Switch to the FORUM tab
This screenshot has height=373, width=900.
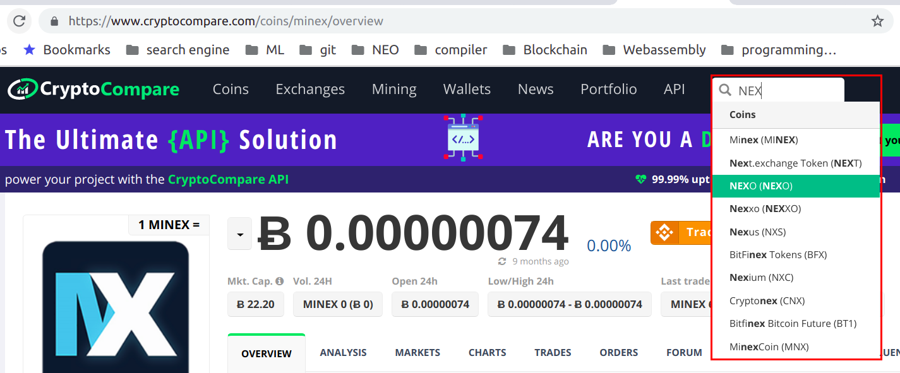(x=684, y=353)
